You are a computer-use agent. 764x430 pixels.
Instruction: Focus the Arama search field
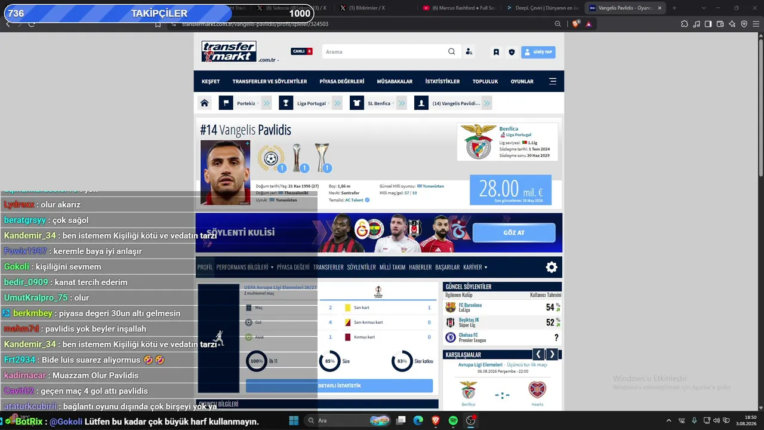coord(385,52)
